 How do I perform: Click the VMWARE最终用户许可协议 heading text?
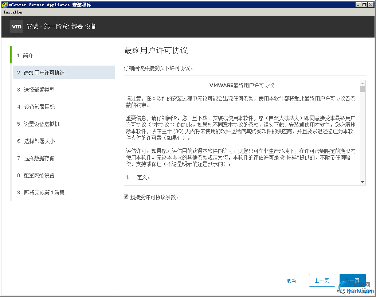(x=242, y=85)
